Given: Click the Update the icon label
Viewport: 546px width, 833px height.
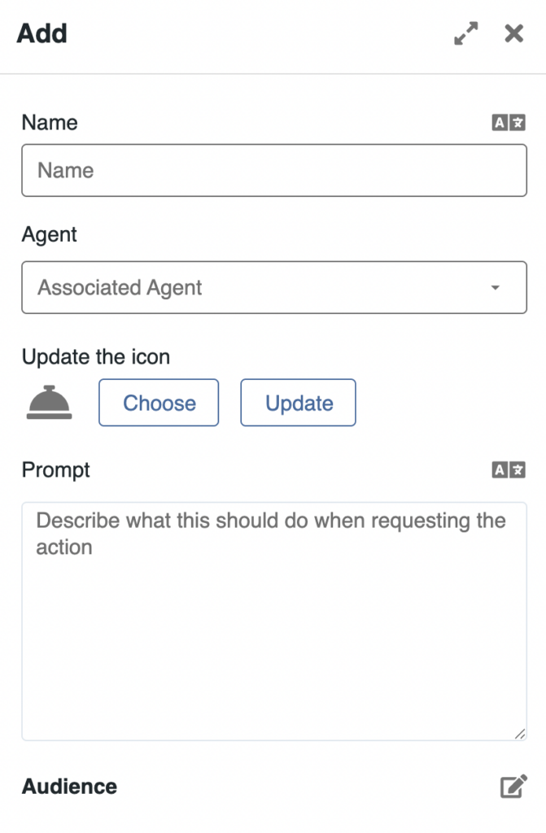Looking at the screenshot, I should click(96, 357).
